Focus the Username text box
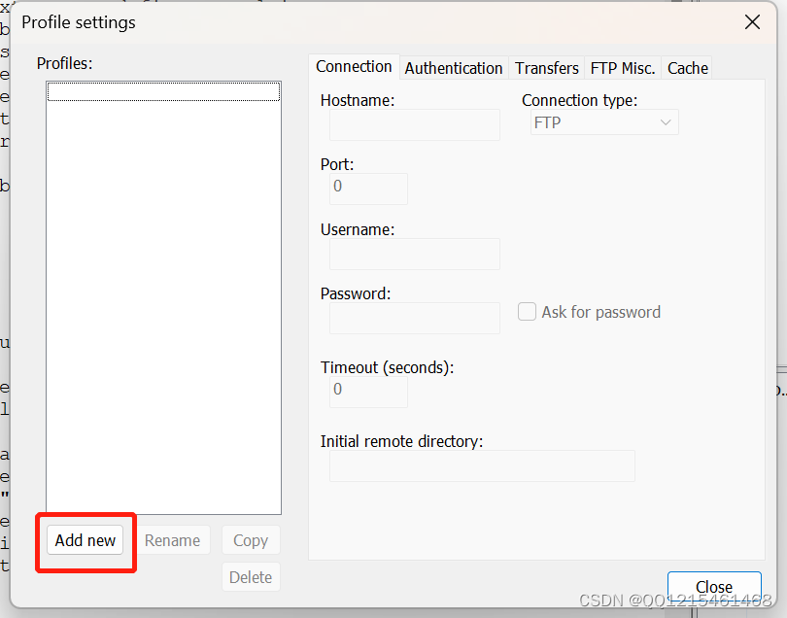 (x=415, y=254)
